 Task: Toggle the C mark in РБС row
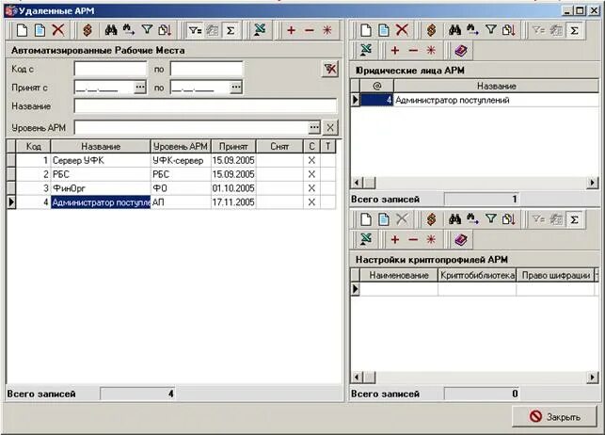(311, 174)
